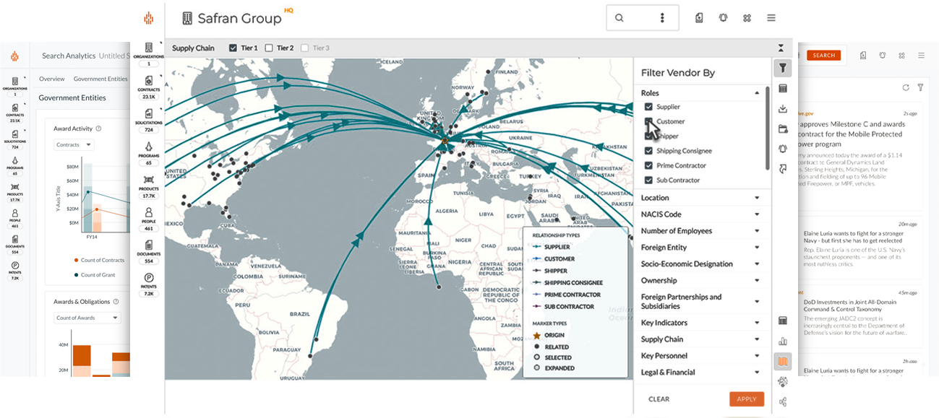
Task: Click the Award Activity help question-mark icon
Action: (98, 129)
